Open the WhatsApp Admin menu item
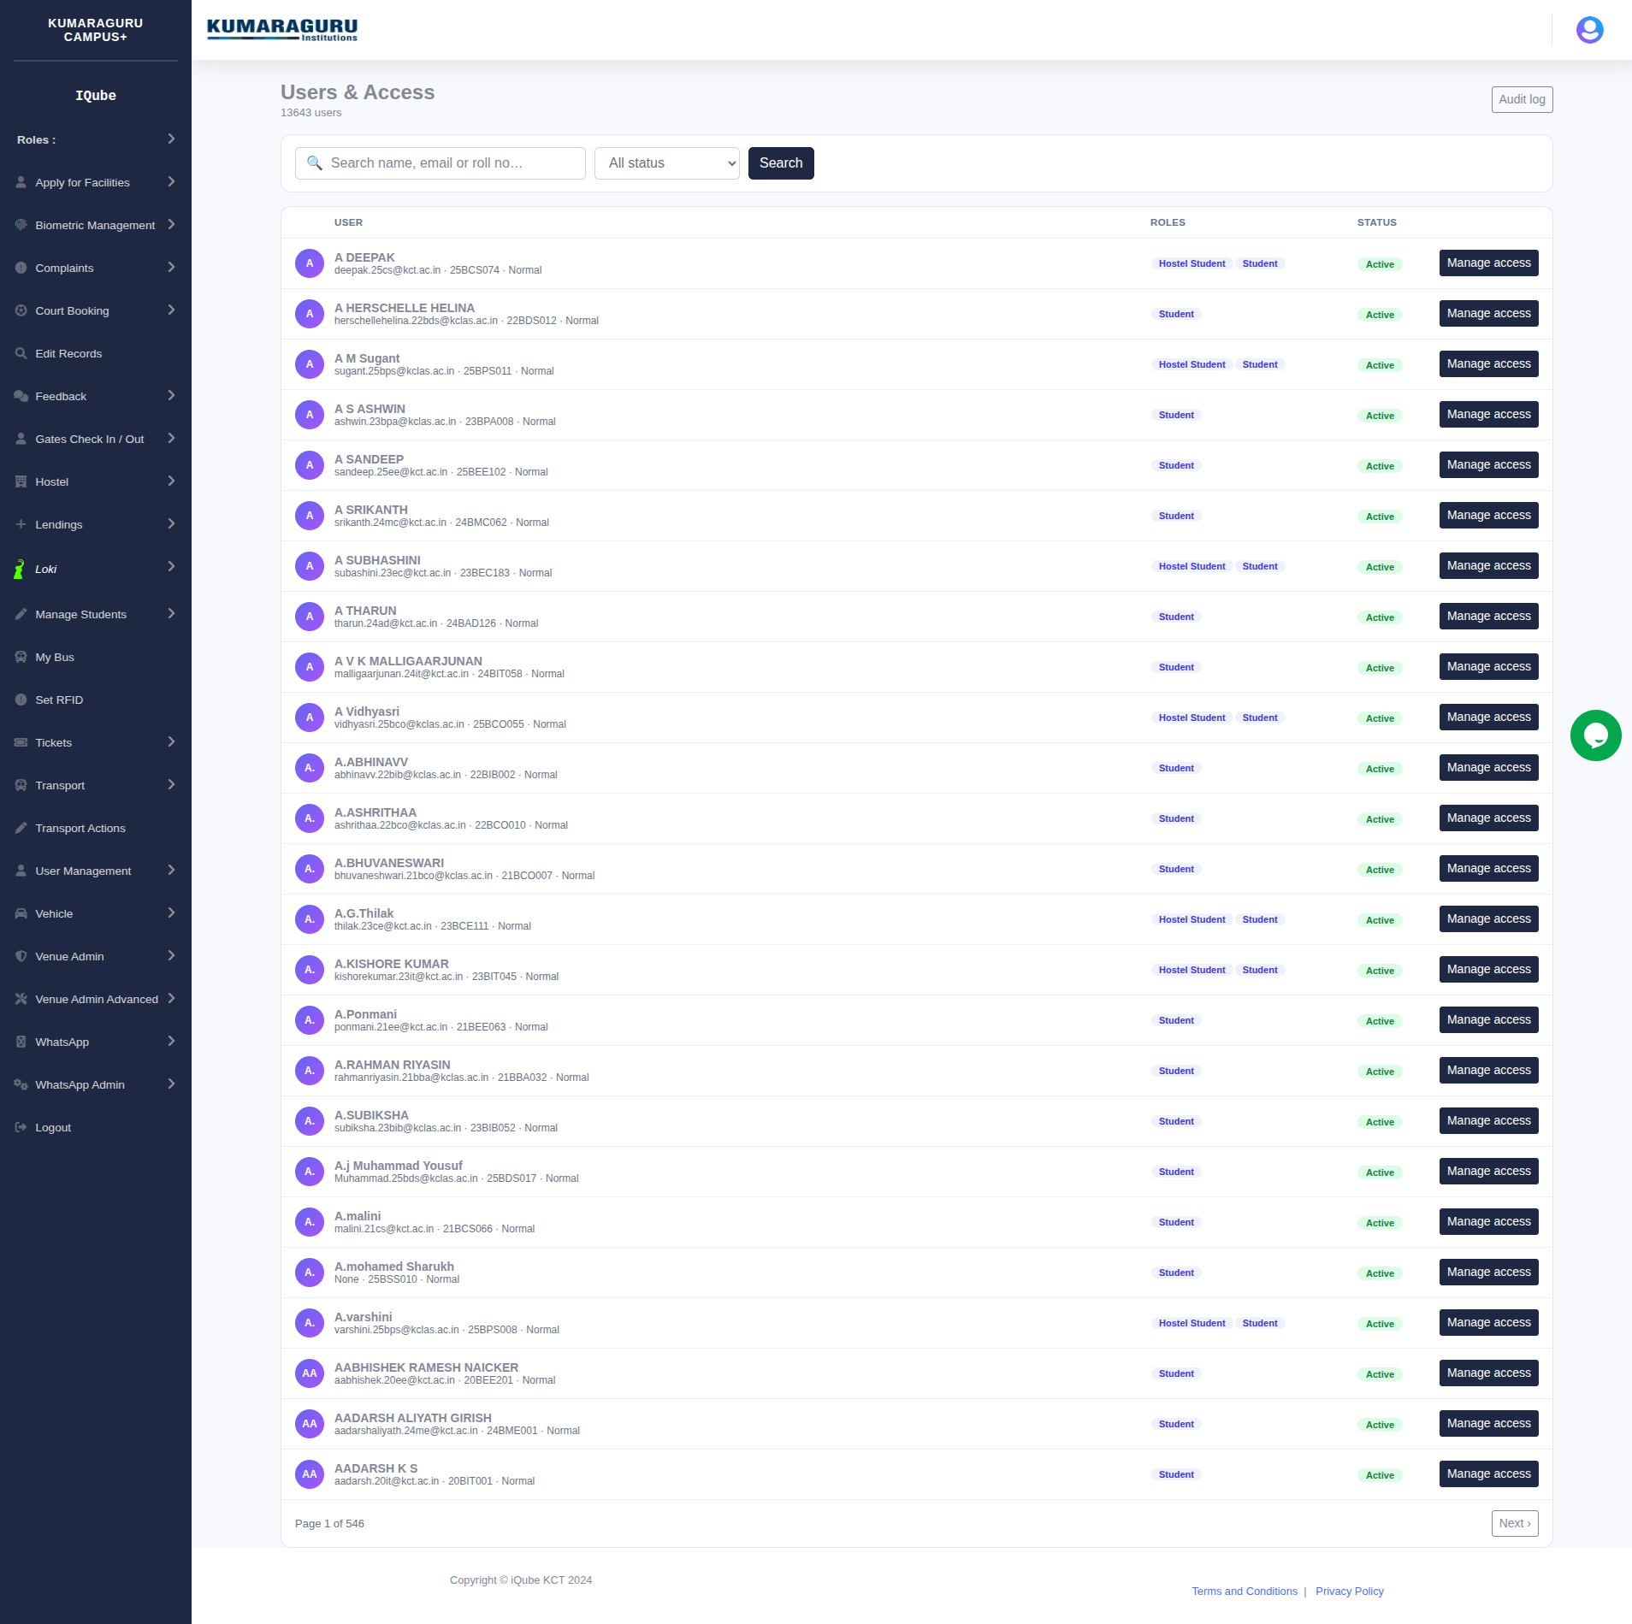The width and height of the screenshot is (1632, 1624). pos(96,1084)
